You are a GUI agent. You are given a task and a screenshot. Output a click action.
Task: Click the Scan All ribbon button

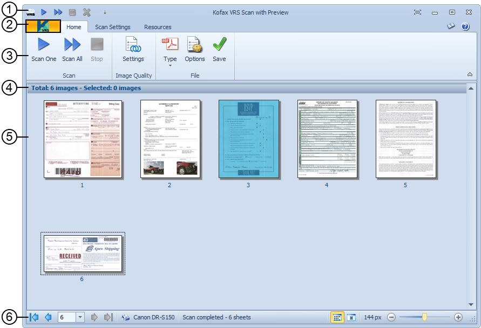click(x=72, y=50)
